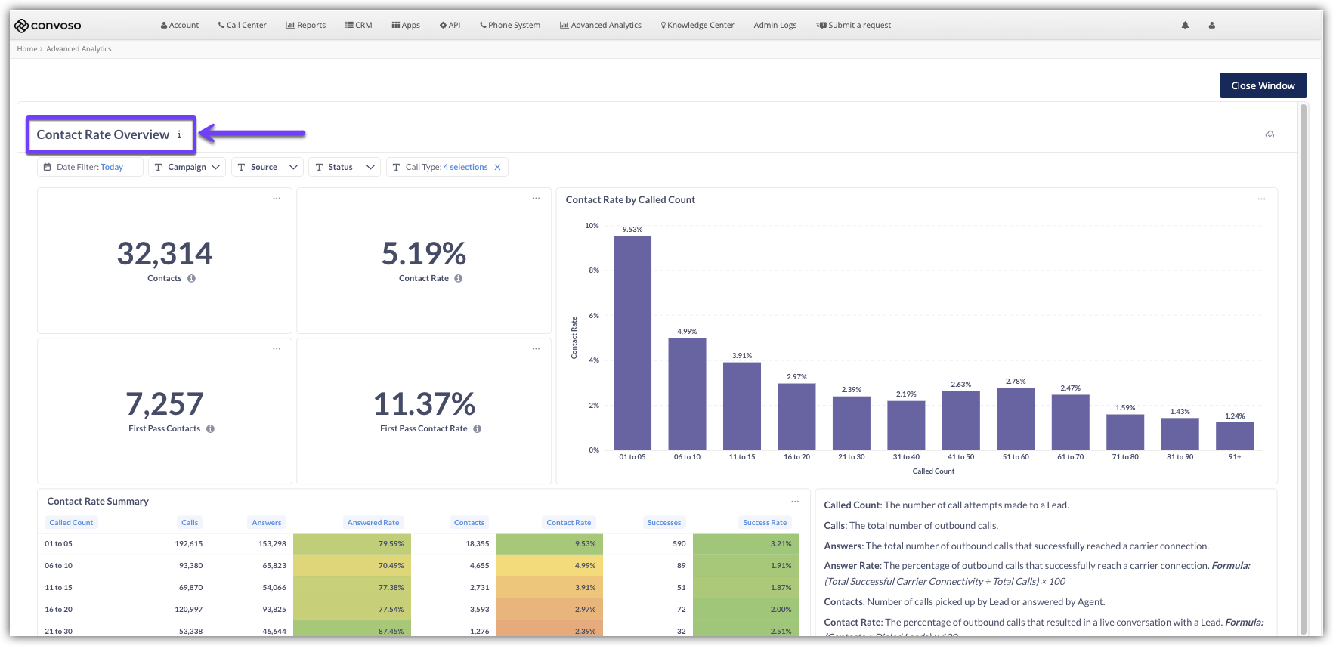
Task: Open the Phone System menu
Action: [510, 26]
